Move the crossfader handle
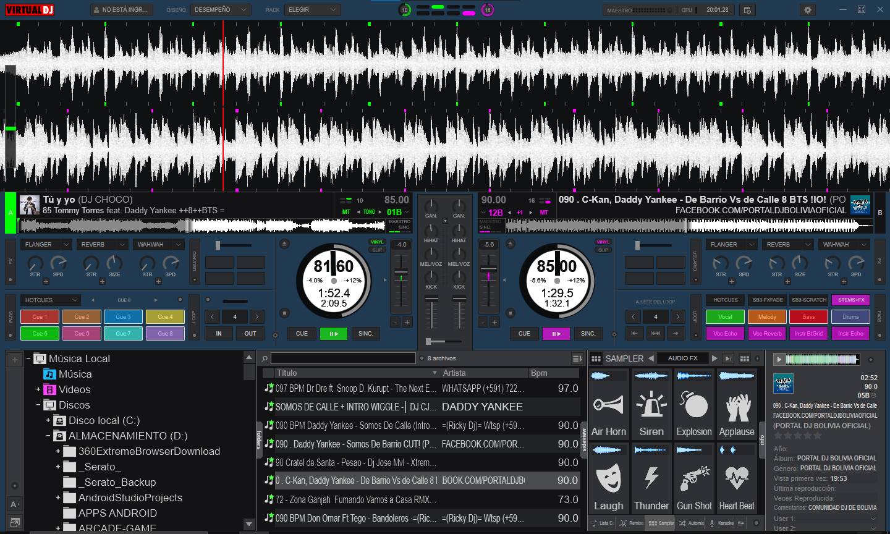Screen dimensions: 890x534 coord(428,341)
